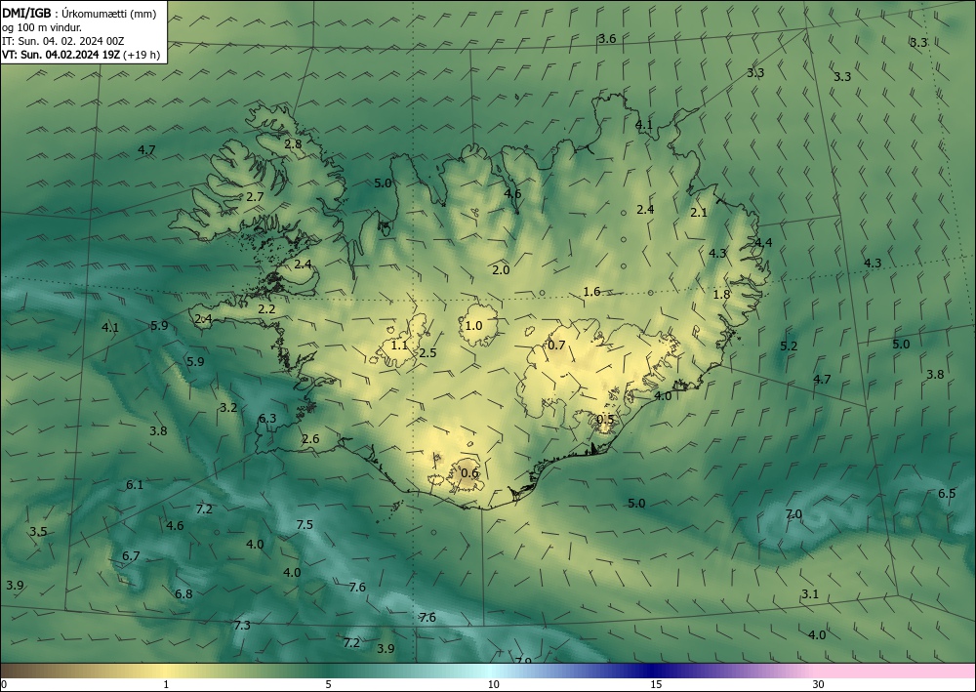Click the ocean value '3.1'
The width and height of the screenshot is (976, 692).
coord(809,593)
